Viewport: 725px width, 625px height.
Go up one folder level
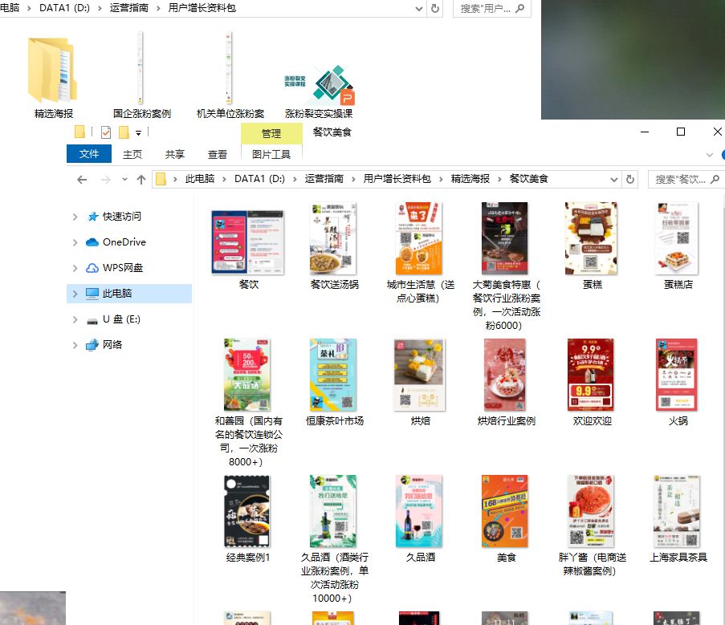tap(141, 179)
